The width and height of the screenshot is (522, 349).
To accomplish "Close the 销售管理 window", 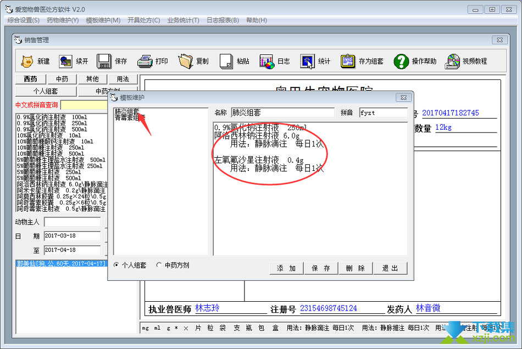I will [499, 40].
